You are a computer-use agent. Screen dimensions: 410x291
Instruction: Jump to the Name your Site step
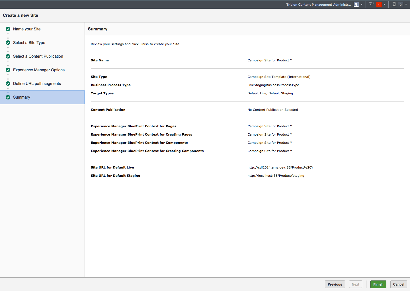tap(27, 29)
